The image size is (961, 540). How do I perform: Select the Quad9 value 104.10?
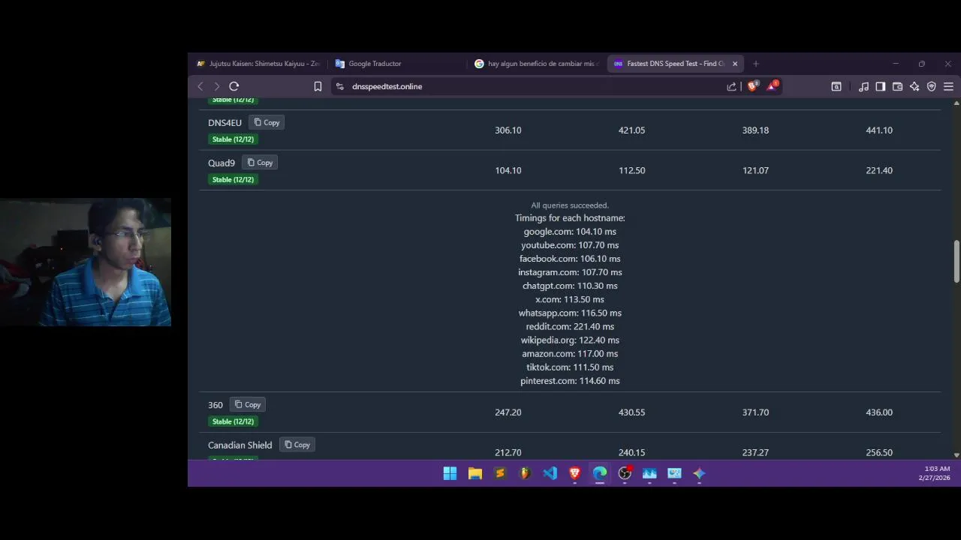click(508, 170)
